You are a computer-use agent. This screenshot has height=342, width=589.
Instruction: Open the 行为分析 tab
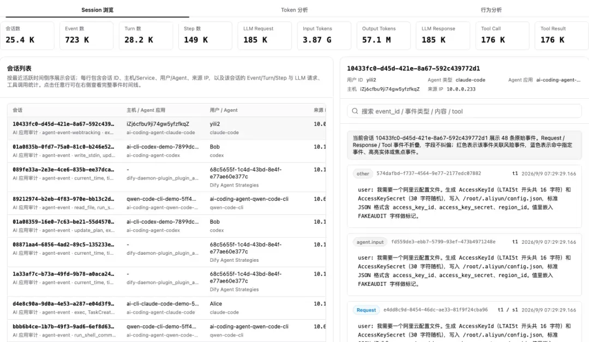(x=491, y=10)
